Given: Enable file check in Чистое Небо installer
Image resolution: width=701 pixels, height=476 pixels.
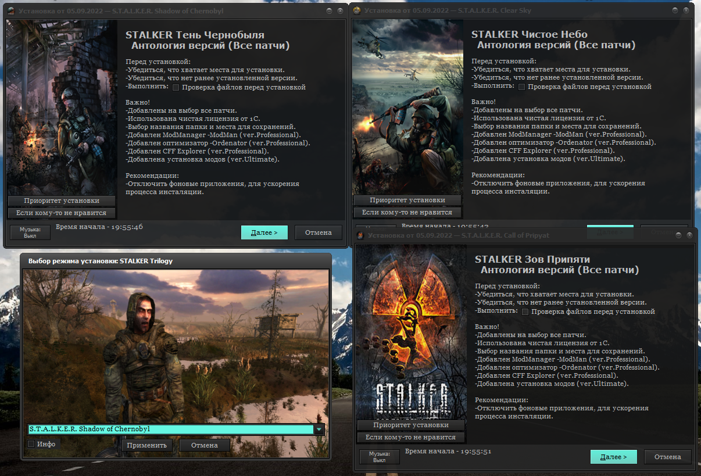Looking at the screenshot, I should click(x=521, y=87).
